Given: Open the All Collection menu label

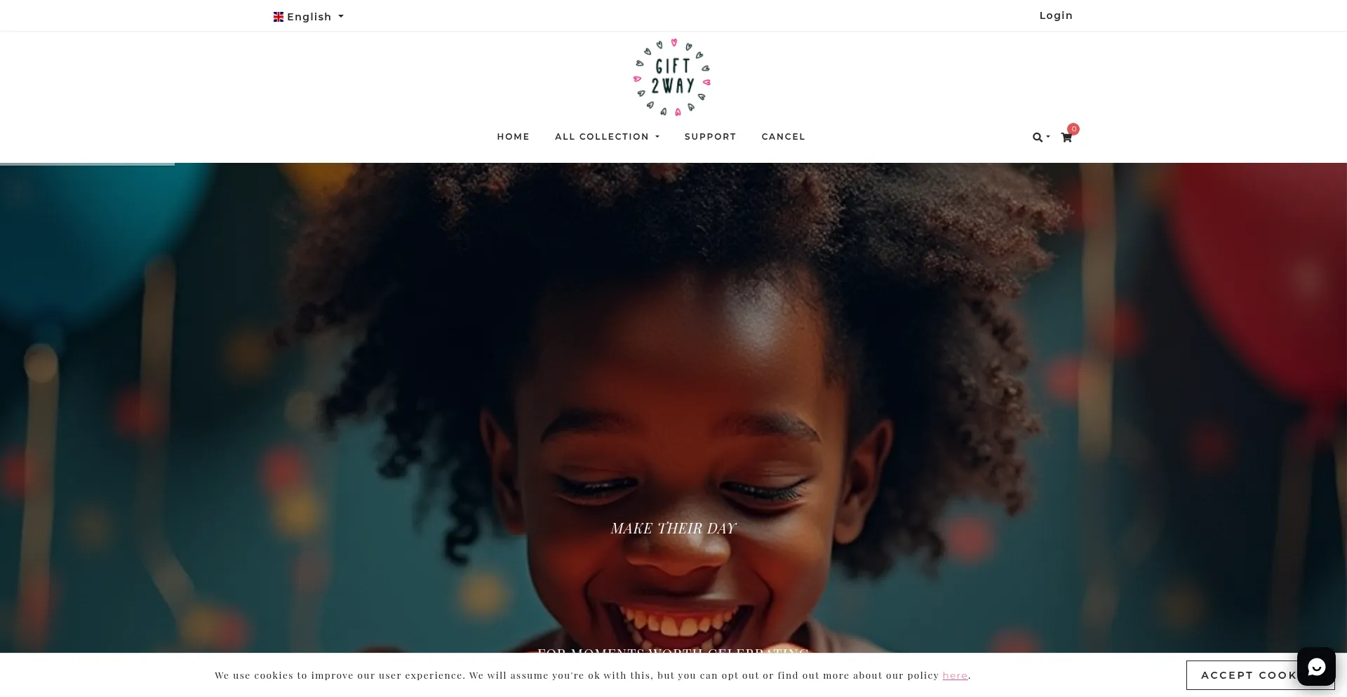Looking at the screenshot, I should (602, 137).
